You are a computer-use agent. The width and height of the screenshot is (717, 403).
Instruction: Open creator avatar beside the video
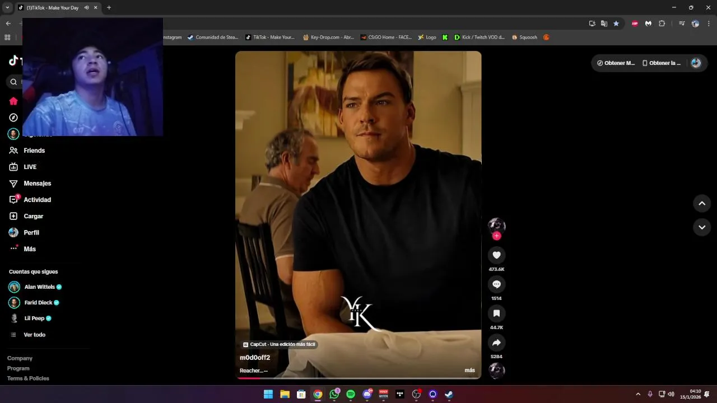click(496, 225)
